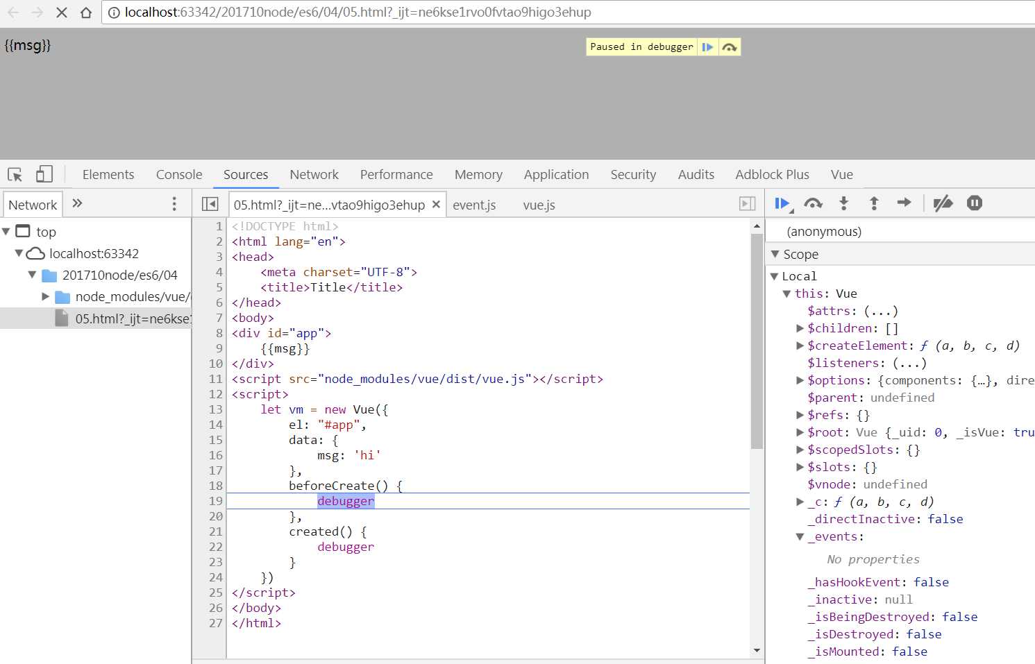The height and width of the screenshot is (664, 1035).
Task: Expand the _c function property
Action: pos(800,502)
